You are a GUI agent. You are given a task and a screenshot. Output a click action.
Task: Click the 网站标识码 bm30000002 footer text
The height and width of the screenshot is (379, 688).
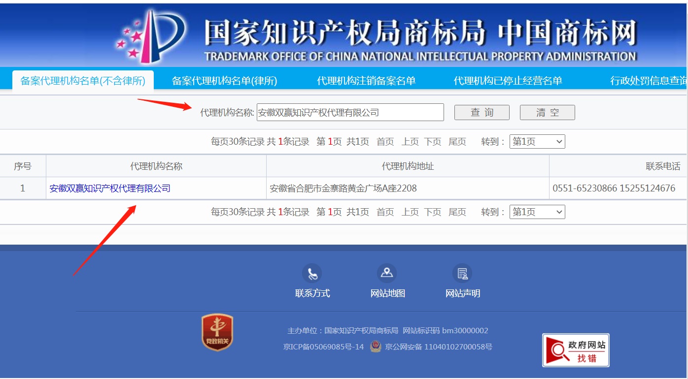[446, 331]
